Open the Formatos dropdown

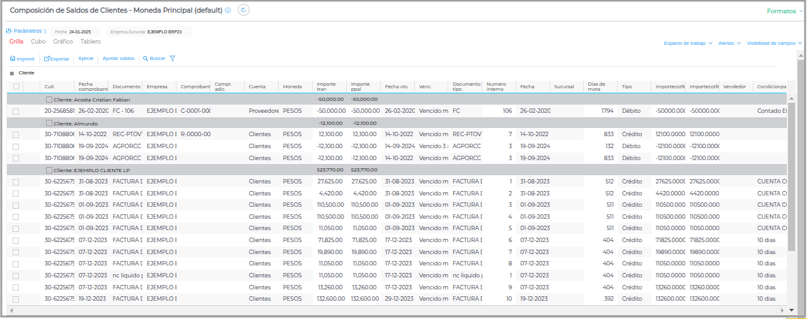(x=784, y=11)
